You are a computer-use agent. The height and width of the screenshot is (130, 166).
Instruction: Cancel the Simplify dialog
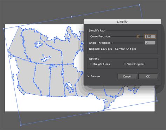tap(127, 76)
